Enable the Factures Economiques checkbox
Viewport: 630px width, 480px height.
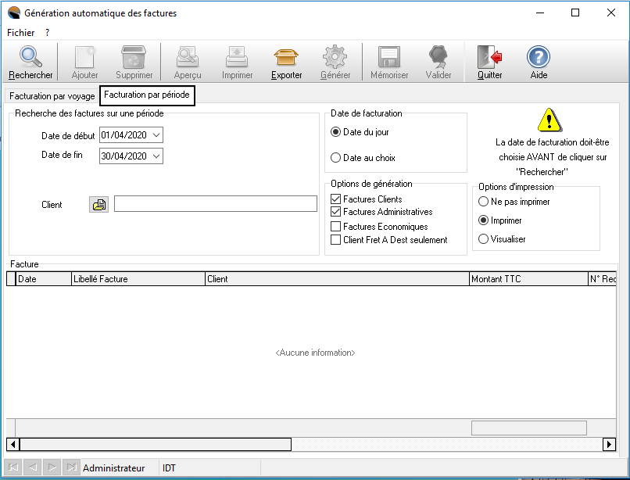pyautogui.click(x=336, y=227)
